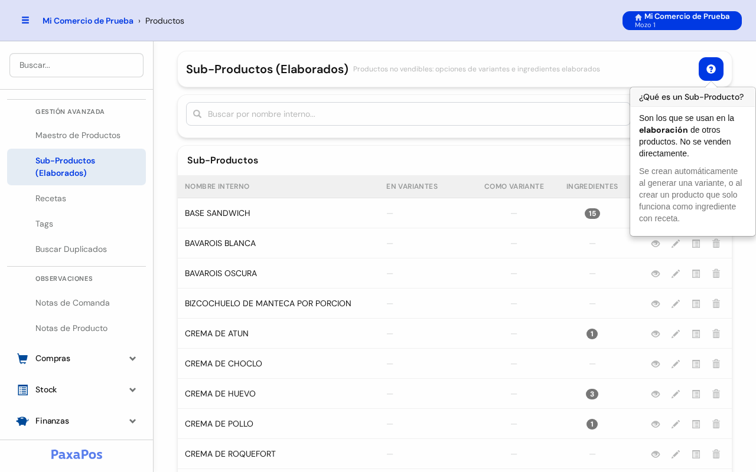
Task: Expand the Finanzas section chevron
Action: pyautogui.click(x=132, y=421)
